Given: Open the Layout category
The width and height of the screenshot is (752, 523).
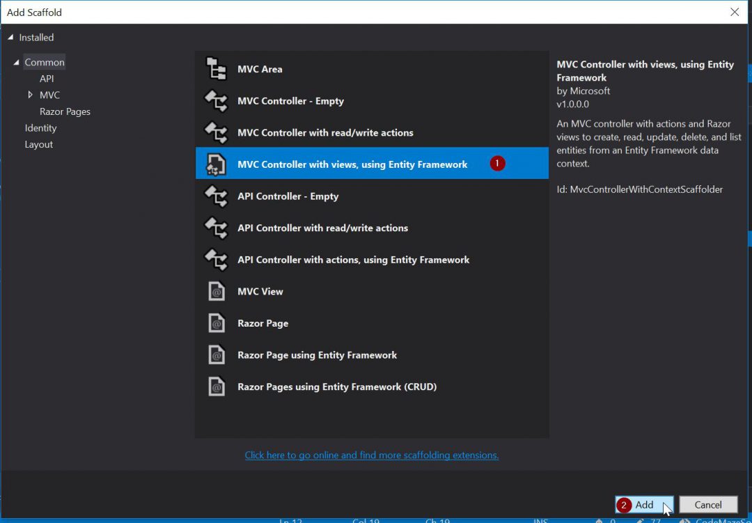Looking at the screenshot, I should 39,145.
